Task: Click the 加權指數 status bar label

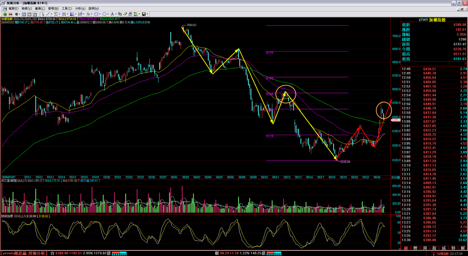Action: point(443,254)
